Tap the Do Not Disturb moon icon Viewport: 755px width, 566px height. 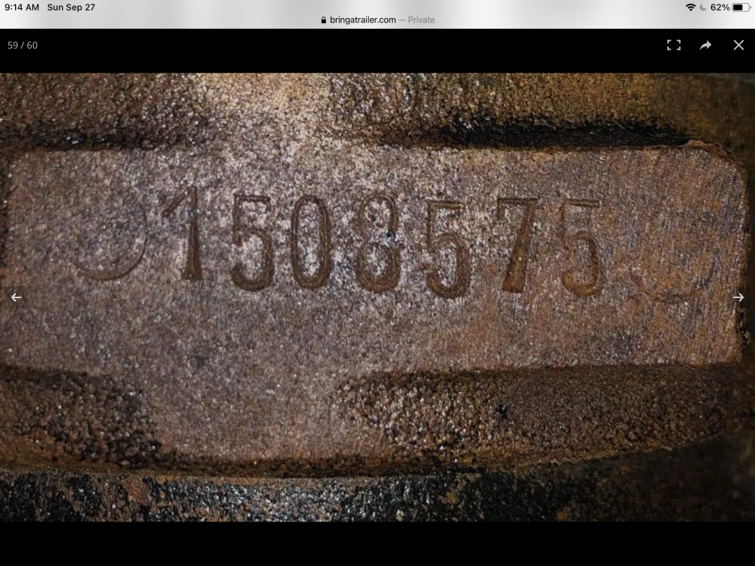(702, 8)
